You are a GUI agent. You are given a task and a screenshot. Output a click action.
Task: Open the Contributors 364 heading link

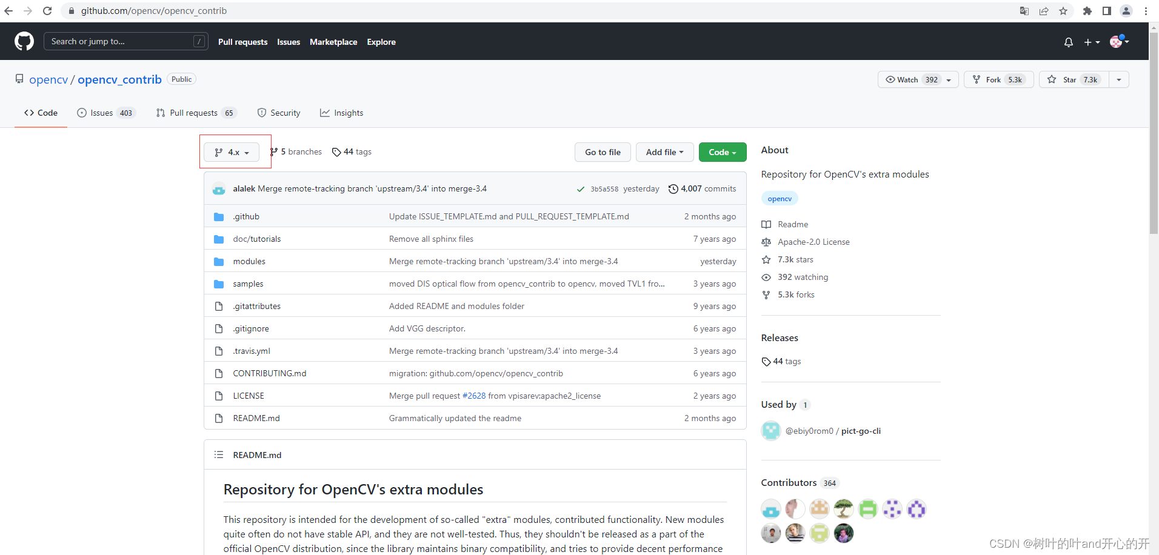tap(800, 482)
